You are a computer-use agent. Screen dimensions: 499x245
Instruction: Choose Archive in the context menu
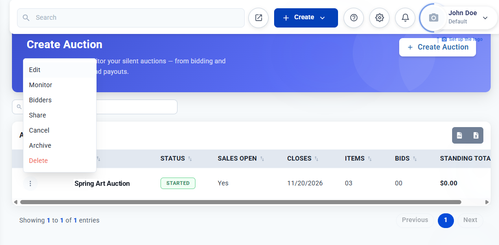60,145
